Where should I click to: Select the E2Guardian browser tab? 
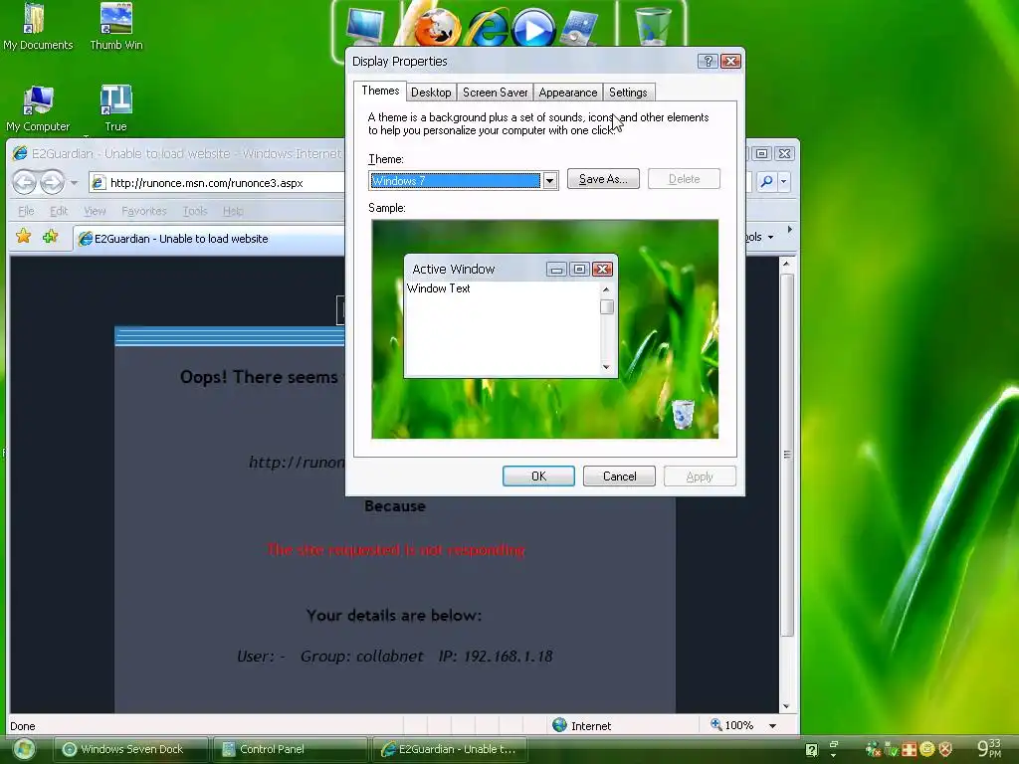point(209,239)
